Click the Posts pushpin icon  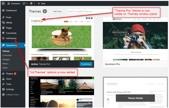3,17
